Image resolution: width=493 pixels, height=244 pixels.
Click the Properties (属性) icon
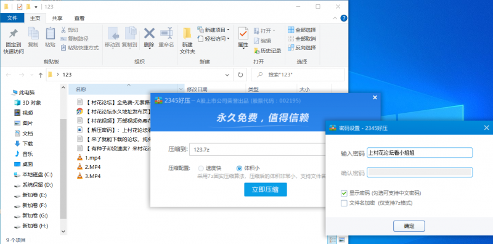(x=243, y=34)
